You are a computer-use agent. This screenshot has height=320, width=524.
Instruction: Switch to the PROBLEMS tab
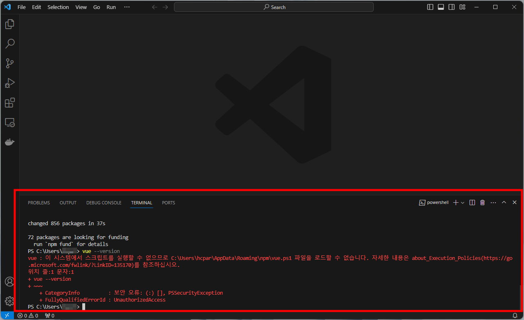(x=39, y=203)
